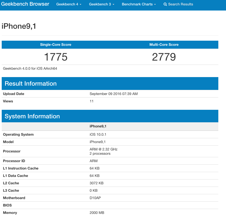Select the Views value 11
This screenshot has height=221, width=226.
point(92,101)
